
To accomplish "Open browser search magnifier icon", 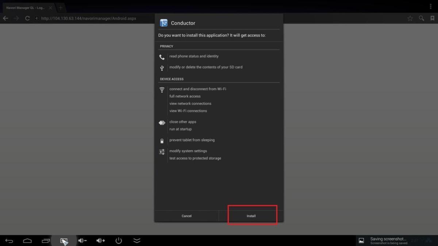I will [421, 18].
